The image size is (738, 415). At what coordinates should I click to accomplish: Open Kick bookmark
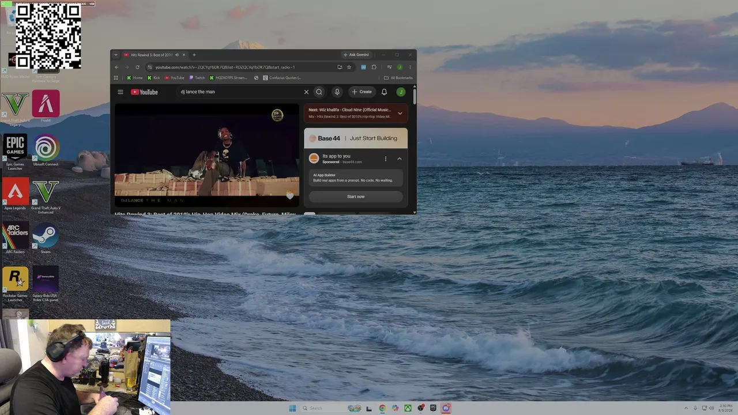coord(154,78)
